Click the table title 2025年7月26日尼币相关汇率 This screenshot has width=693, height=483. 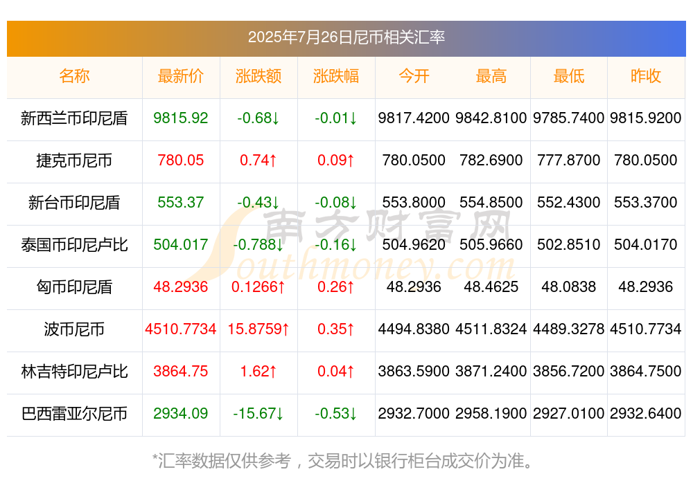click(x=346, y=37)
